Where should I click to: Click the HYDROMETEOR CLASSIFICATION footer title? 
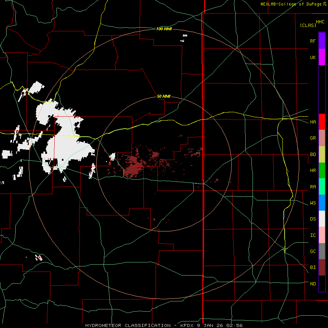(128, 325)
